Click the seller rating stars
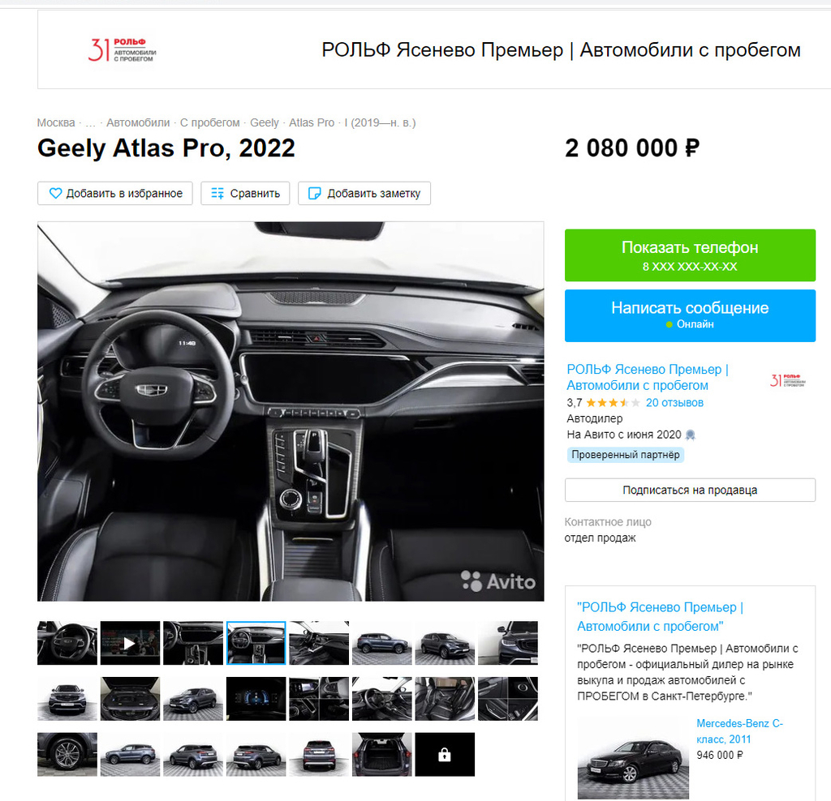831x801 pixels. (x=614, y=402)
